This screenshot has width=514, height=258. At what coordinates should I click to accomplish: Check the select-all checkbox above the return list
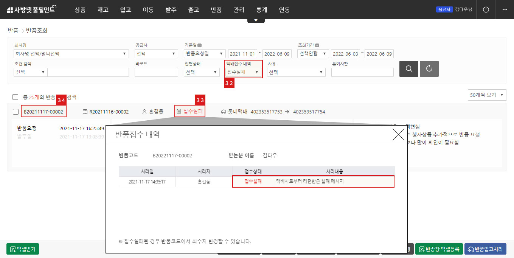[15, 96]
